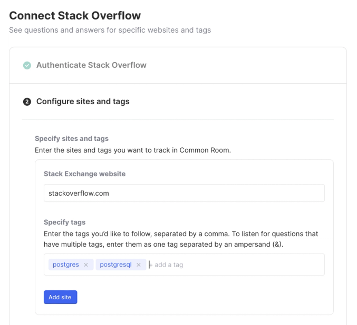Screen dimensions: 357x325
Task: Click 'Enter the sites and tags' description
Action: [133, 150]
